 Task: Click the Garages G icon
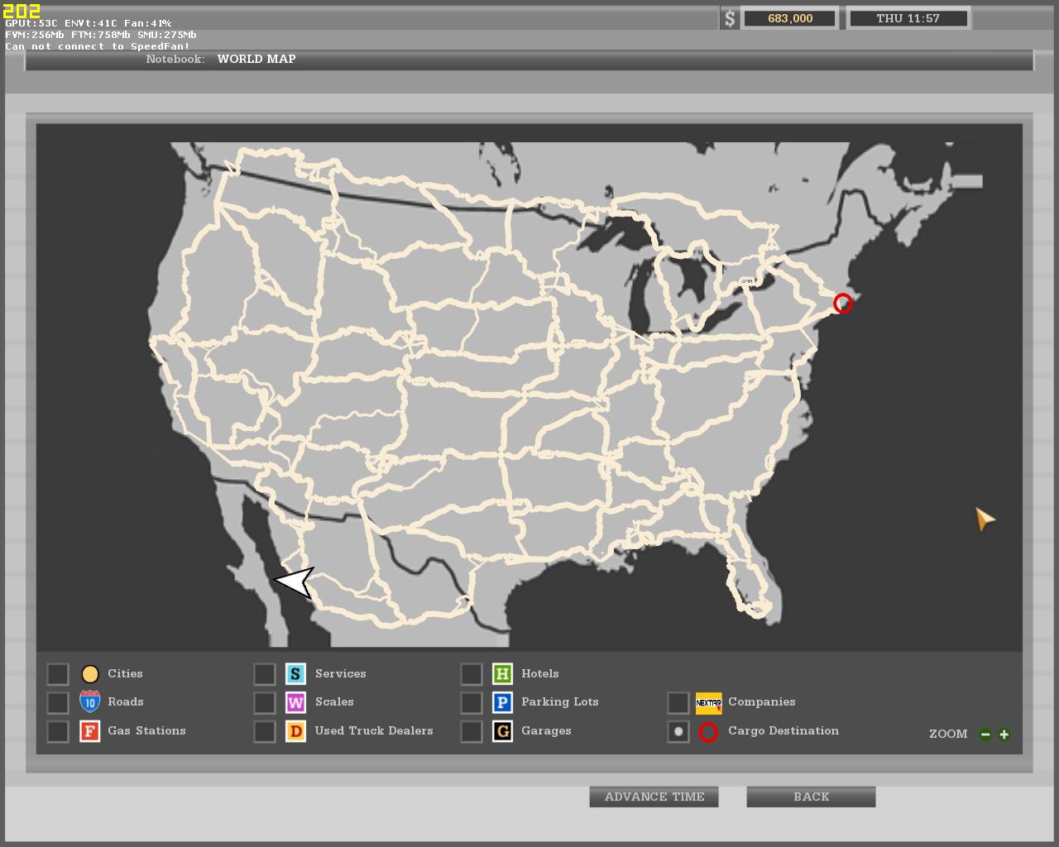coord(502,731)
